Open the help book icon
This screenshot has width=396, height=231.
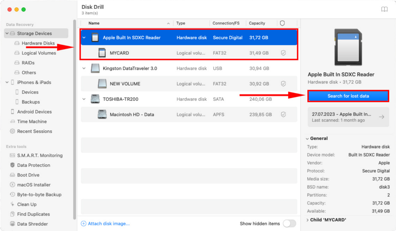[384, 9]
